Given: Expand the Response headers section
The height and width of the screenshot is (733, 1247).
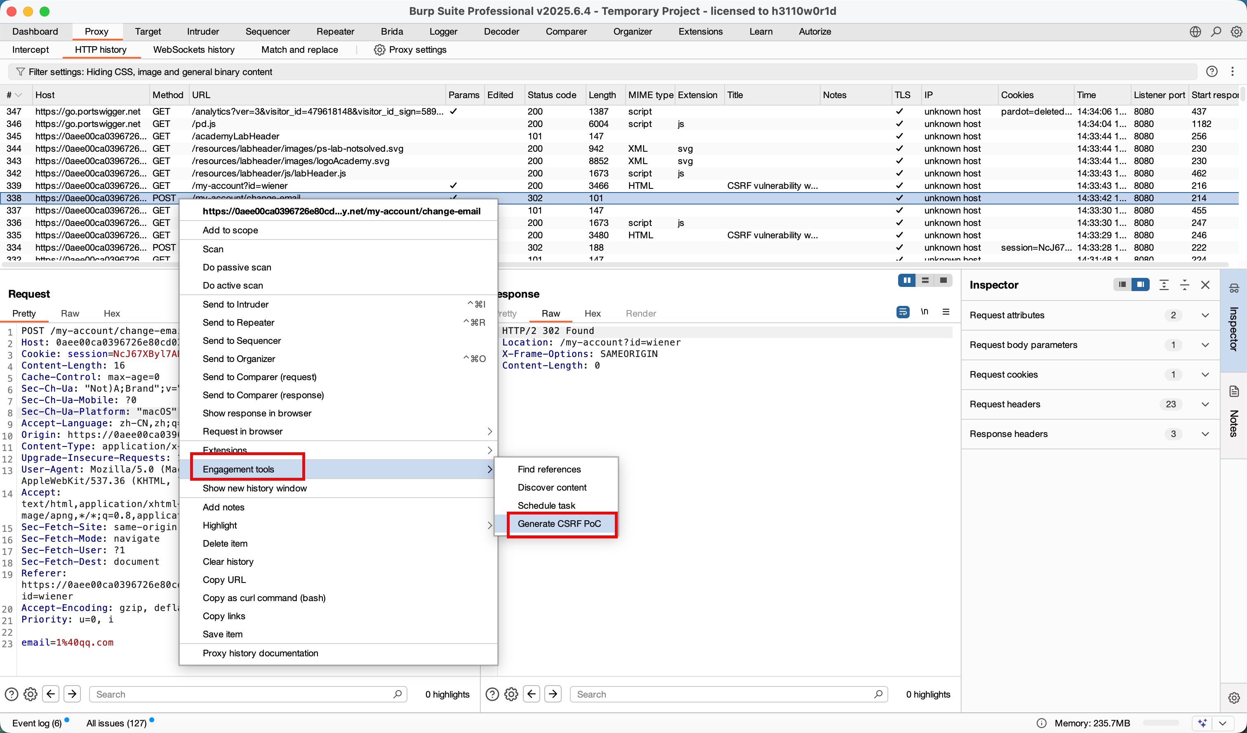Looking at the screenshot, I should coord(1205,434).
